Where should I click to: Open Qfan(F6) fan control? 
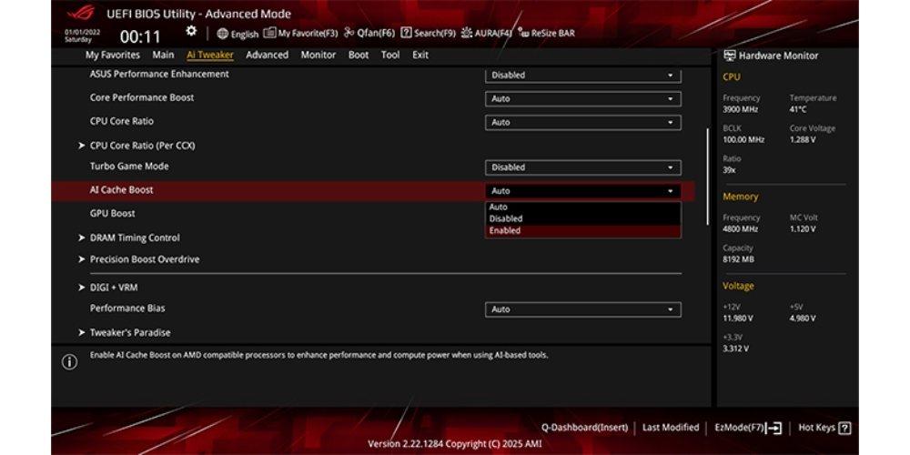tap(369, 33)
